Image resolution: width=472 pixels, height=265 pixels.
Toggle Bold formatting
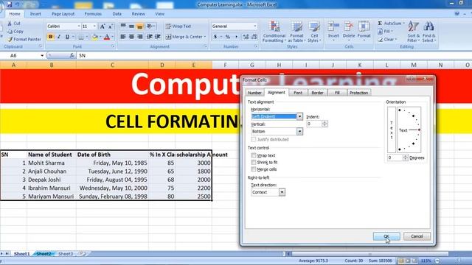[51, 37]
